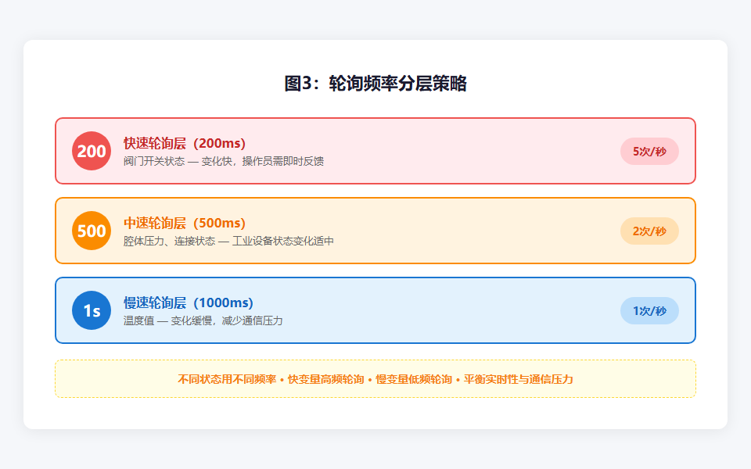Select the 5次/秒 frequency pill
Viewport: 751px width, 469px height.
(649, 151)
